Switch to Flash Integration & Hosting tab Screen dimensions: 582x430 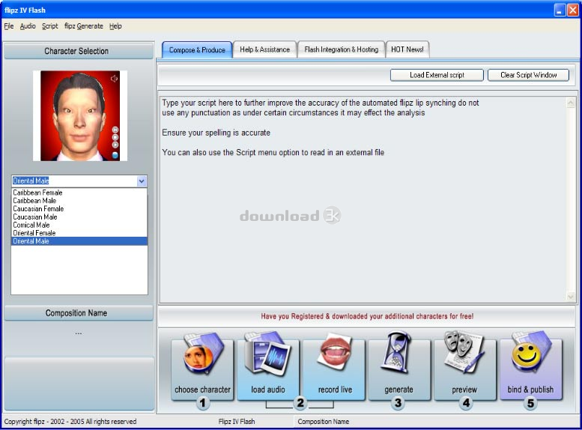click(x=342, y=49)
